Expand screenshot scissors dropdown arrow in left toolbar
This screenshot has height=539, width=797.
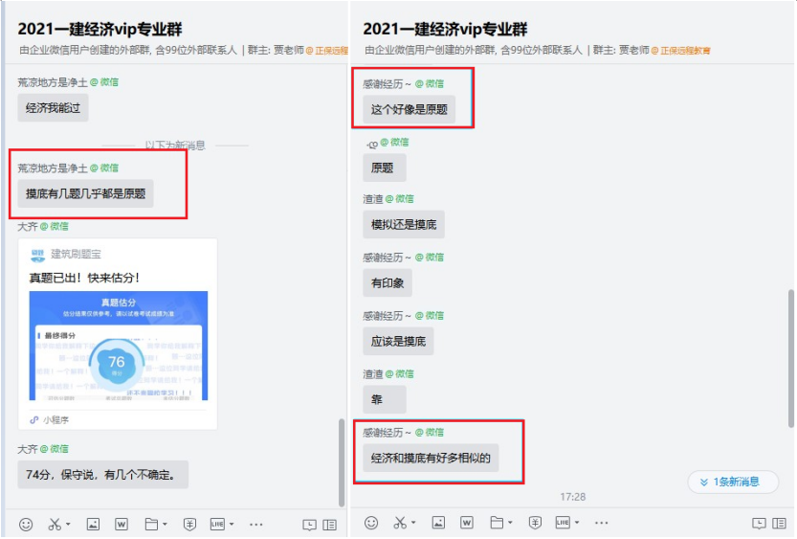click(x=69, y=525)
